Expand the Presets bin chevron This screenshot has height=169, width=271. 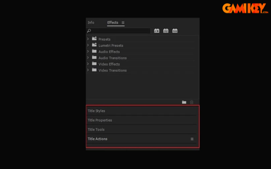[x=88, y=39]
